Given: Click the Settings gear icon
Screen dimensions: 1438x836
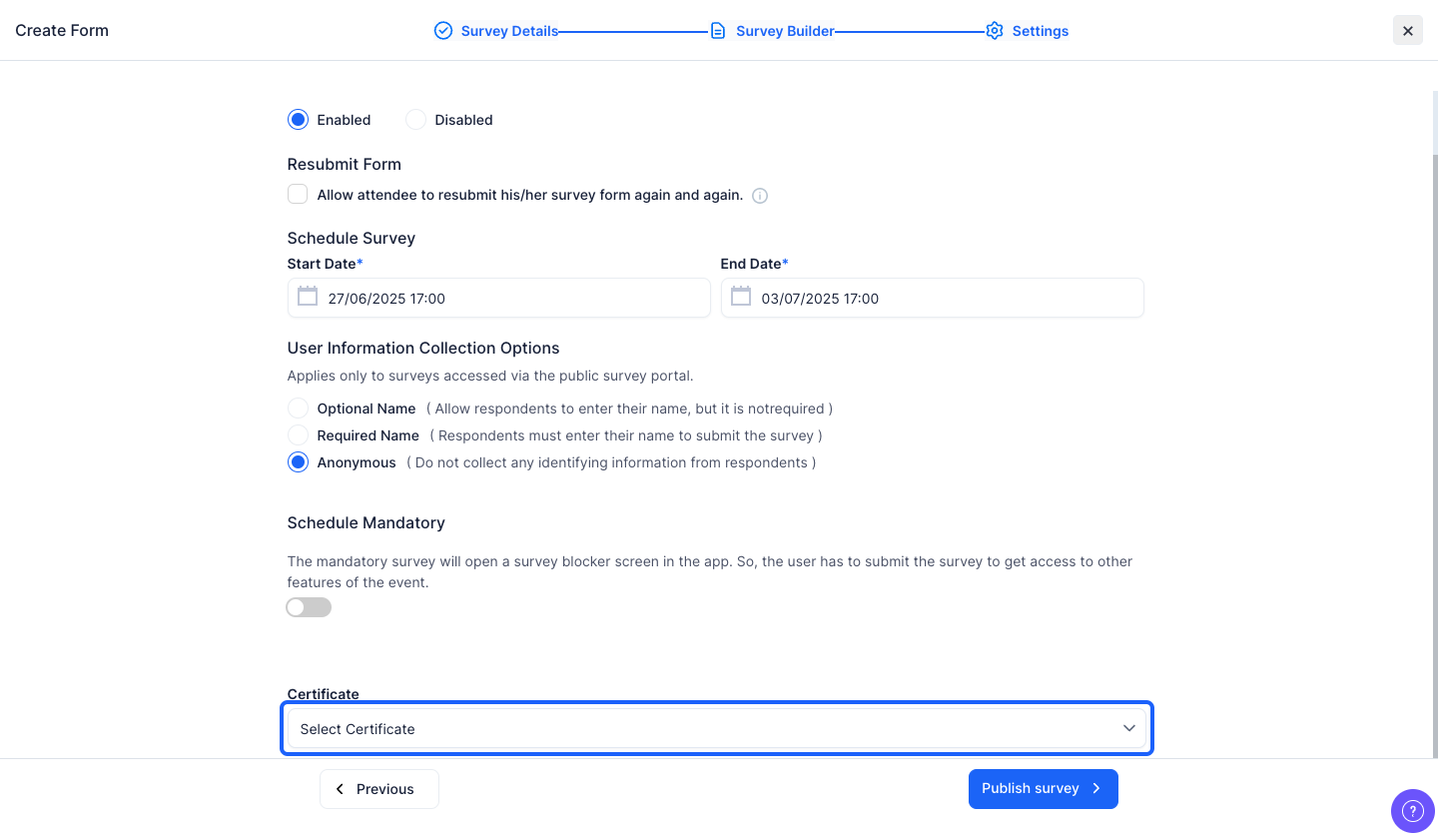Looking at the screenshot, I should 994,31.
